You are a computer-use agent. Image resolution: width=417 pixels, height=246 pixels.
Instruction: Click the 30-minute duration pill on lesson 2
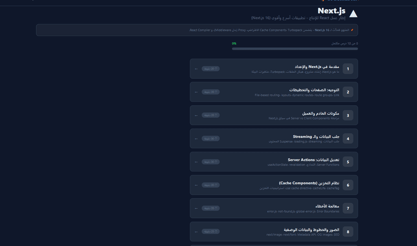pos(211,92)
